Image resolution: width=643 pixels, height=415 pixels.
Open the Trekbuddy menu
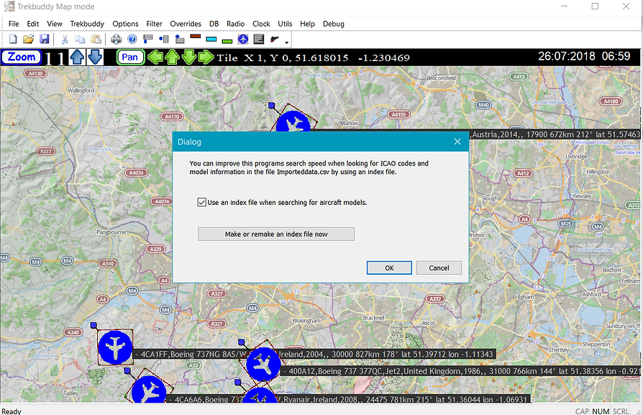tap(87, 24)
